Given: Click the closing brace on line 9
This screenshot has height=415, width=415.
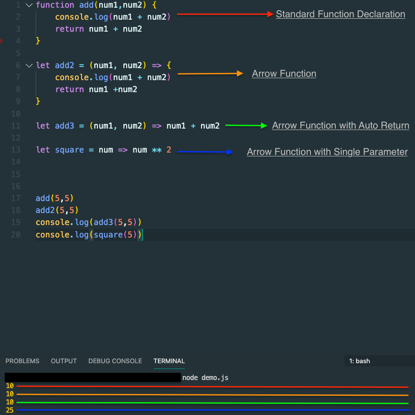Looking at the screenshot, I should (38, 101).
